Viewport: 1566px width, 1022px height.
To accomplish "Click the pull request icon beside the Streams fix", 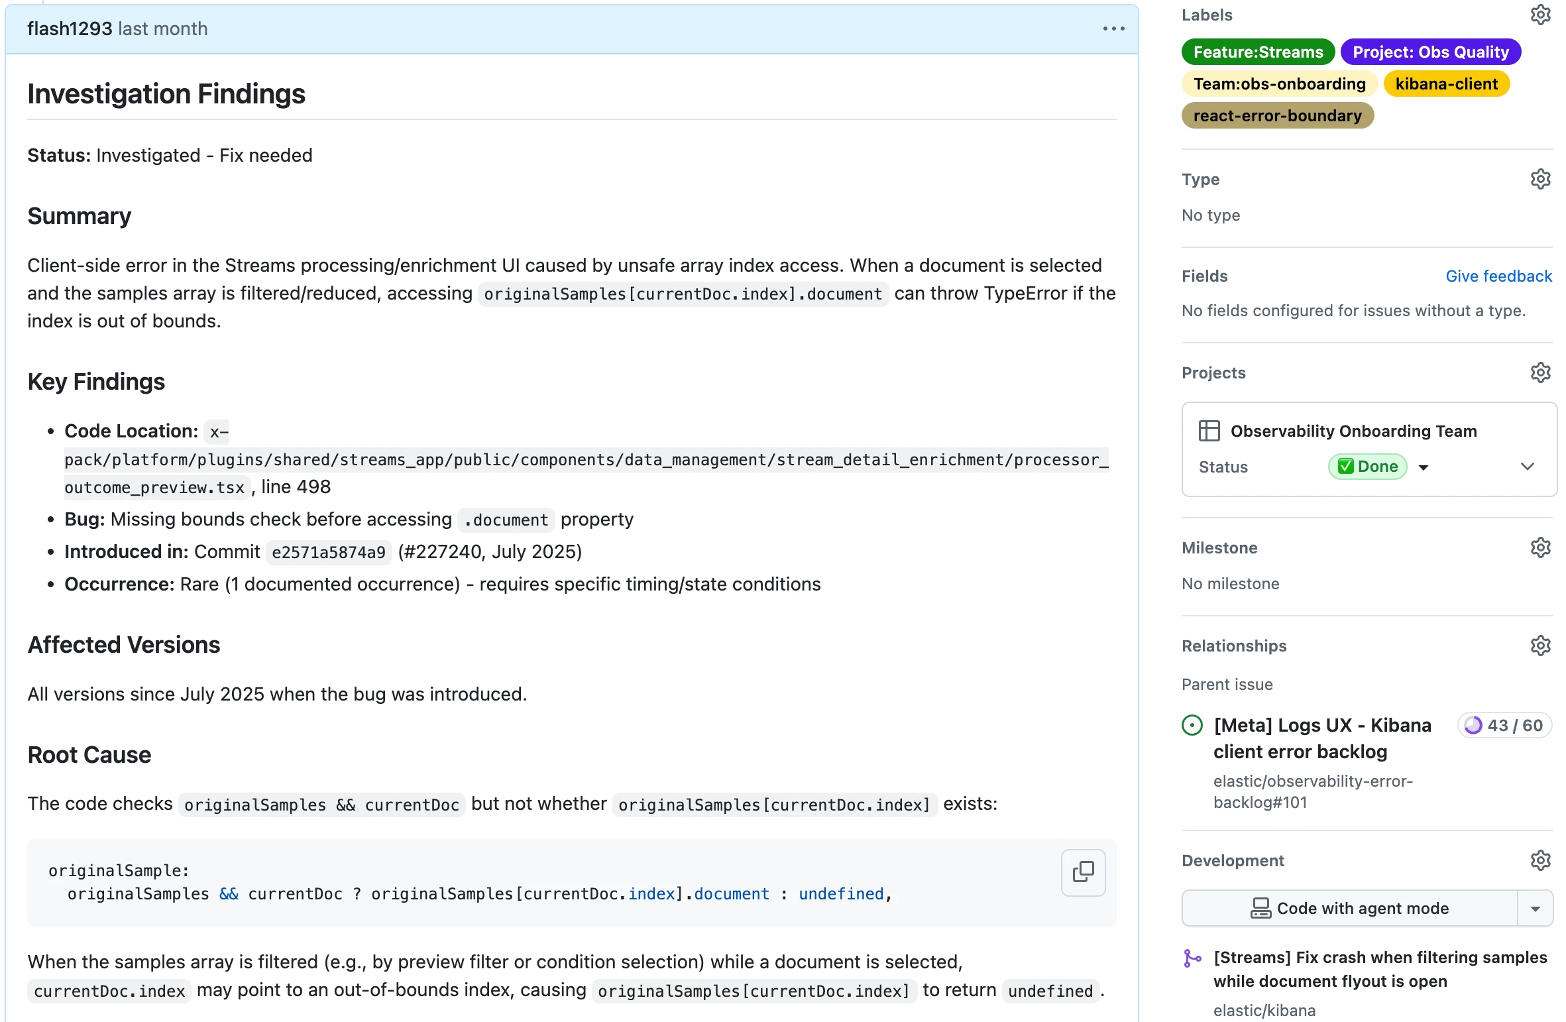I will pyautogui.click(x=1192, y=958).
